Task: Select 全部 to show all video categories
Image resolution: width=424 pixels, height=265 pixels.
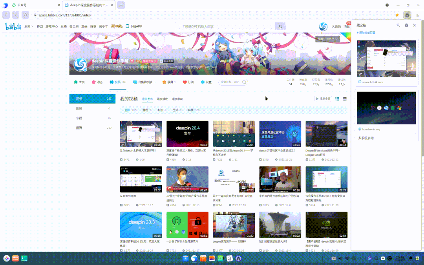Action: pyautogui.click(x=126, y=111)
